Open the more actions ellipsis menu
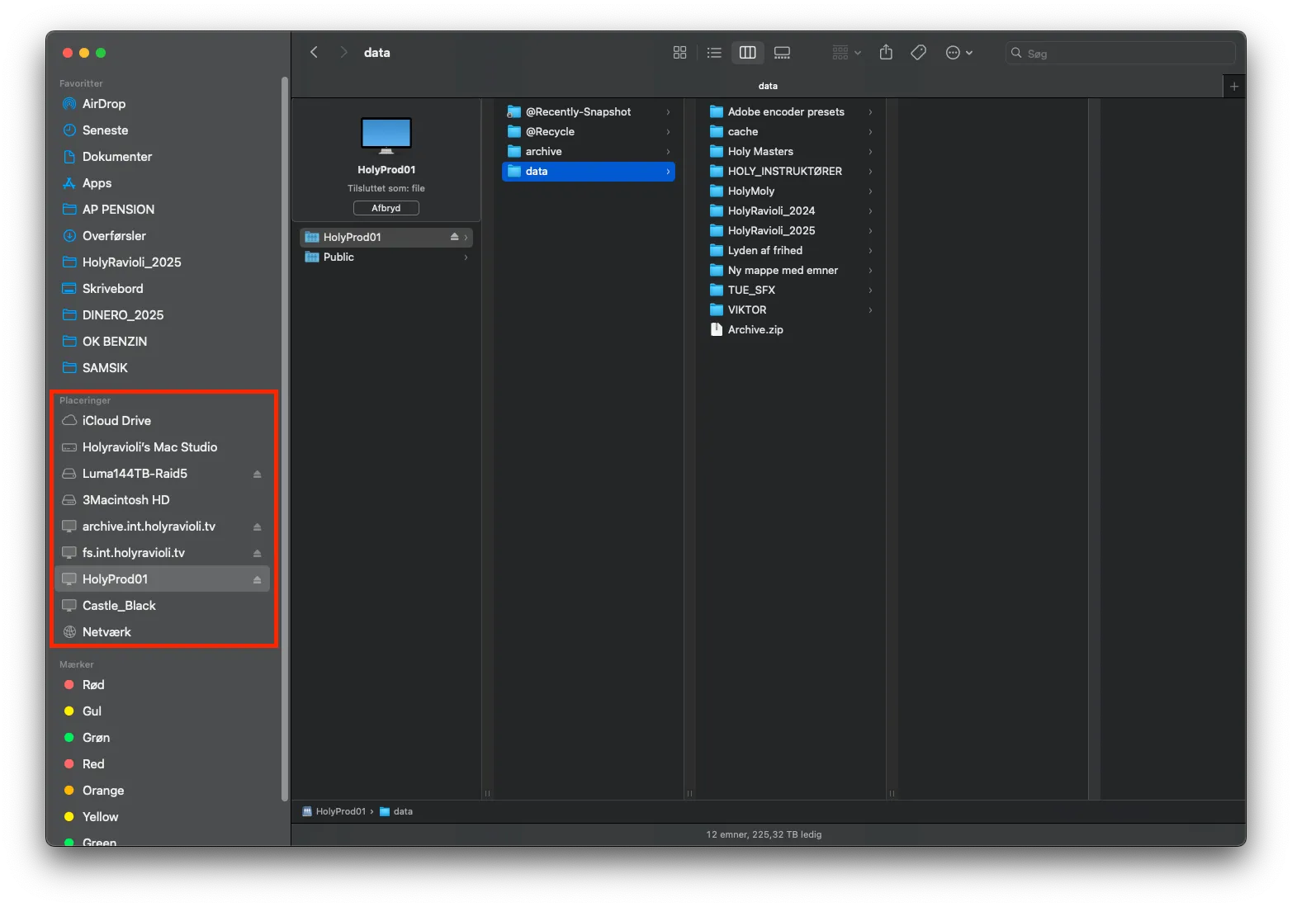Screen dimensions: 1292x907 (x=958, y=53)
